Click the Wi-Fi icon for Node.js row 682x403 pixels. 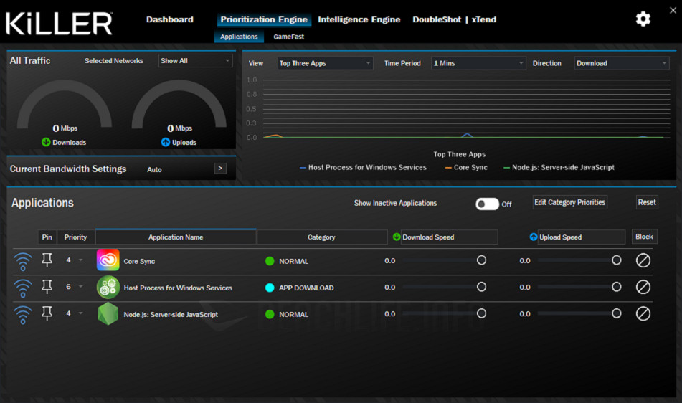pyautogui.click(x=23, y=314)
